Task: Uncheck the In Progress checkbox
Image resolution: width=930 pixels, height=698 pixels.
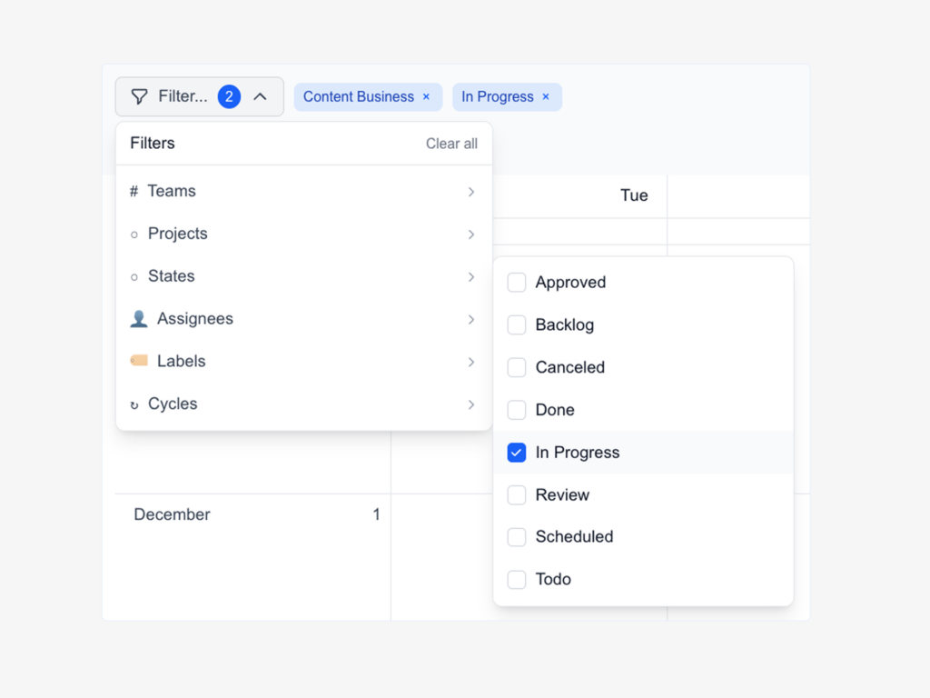Action: [x=517, y=453]
